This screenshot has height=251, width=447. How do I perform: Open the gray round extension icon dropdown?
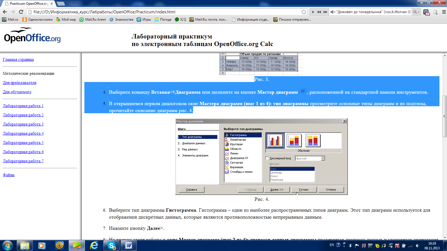click(x=435, y=12)
